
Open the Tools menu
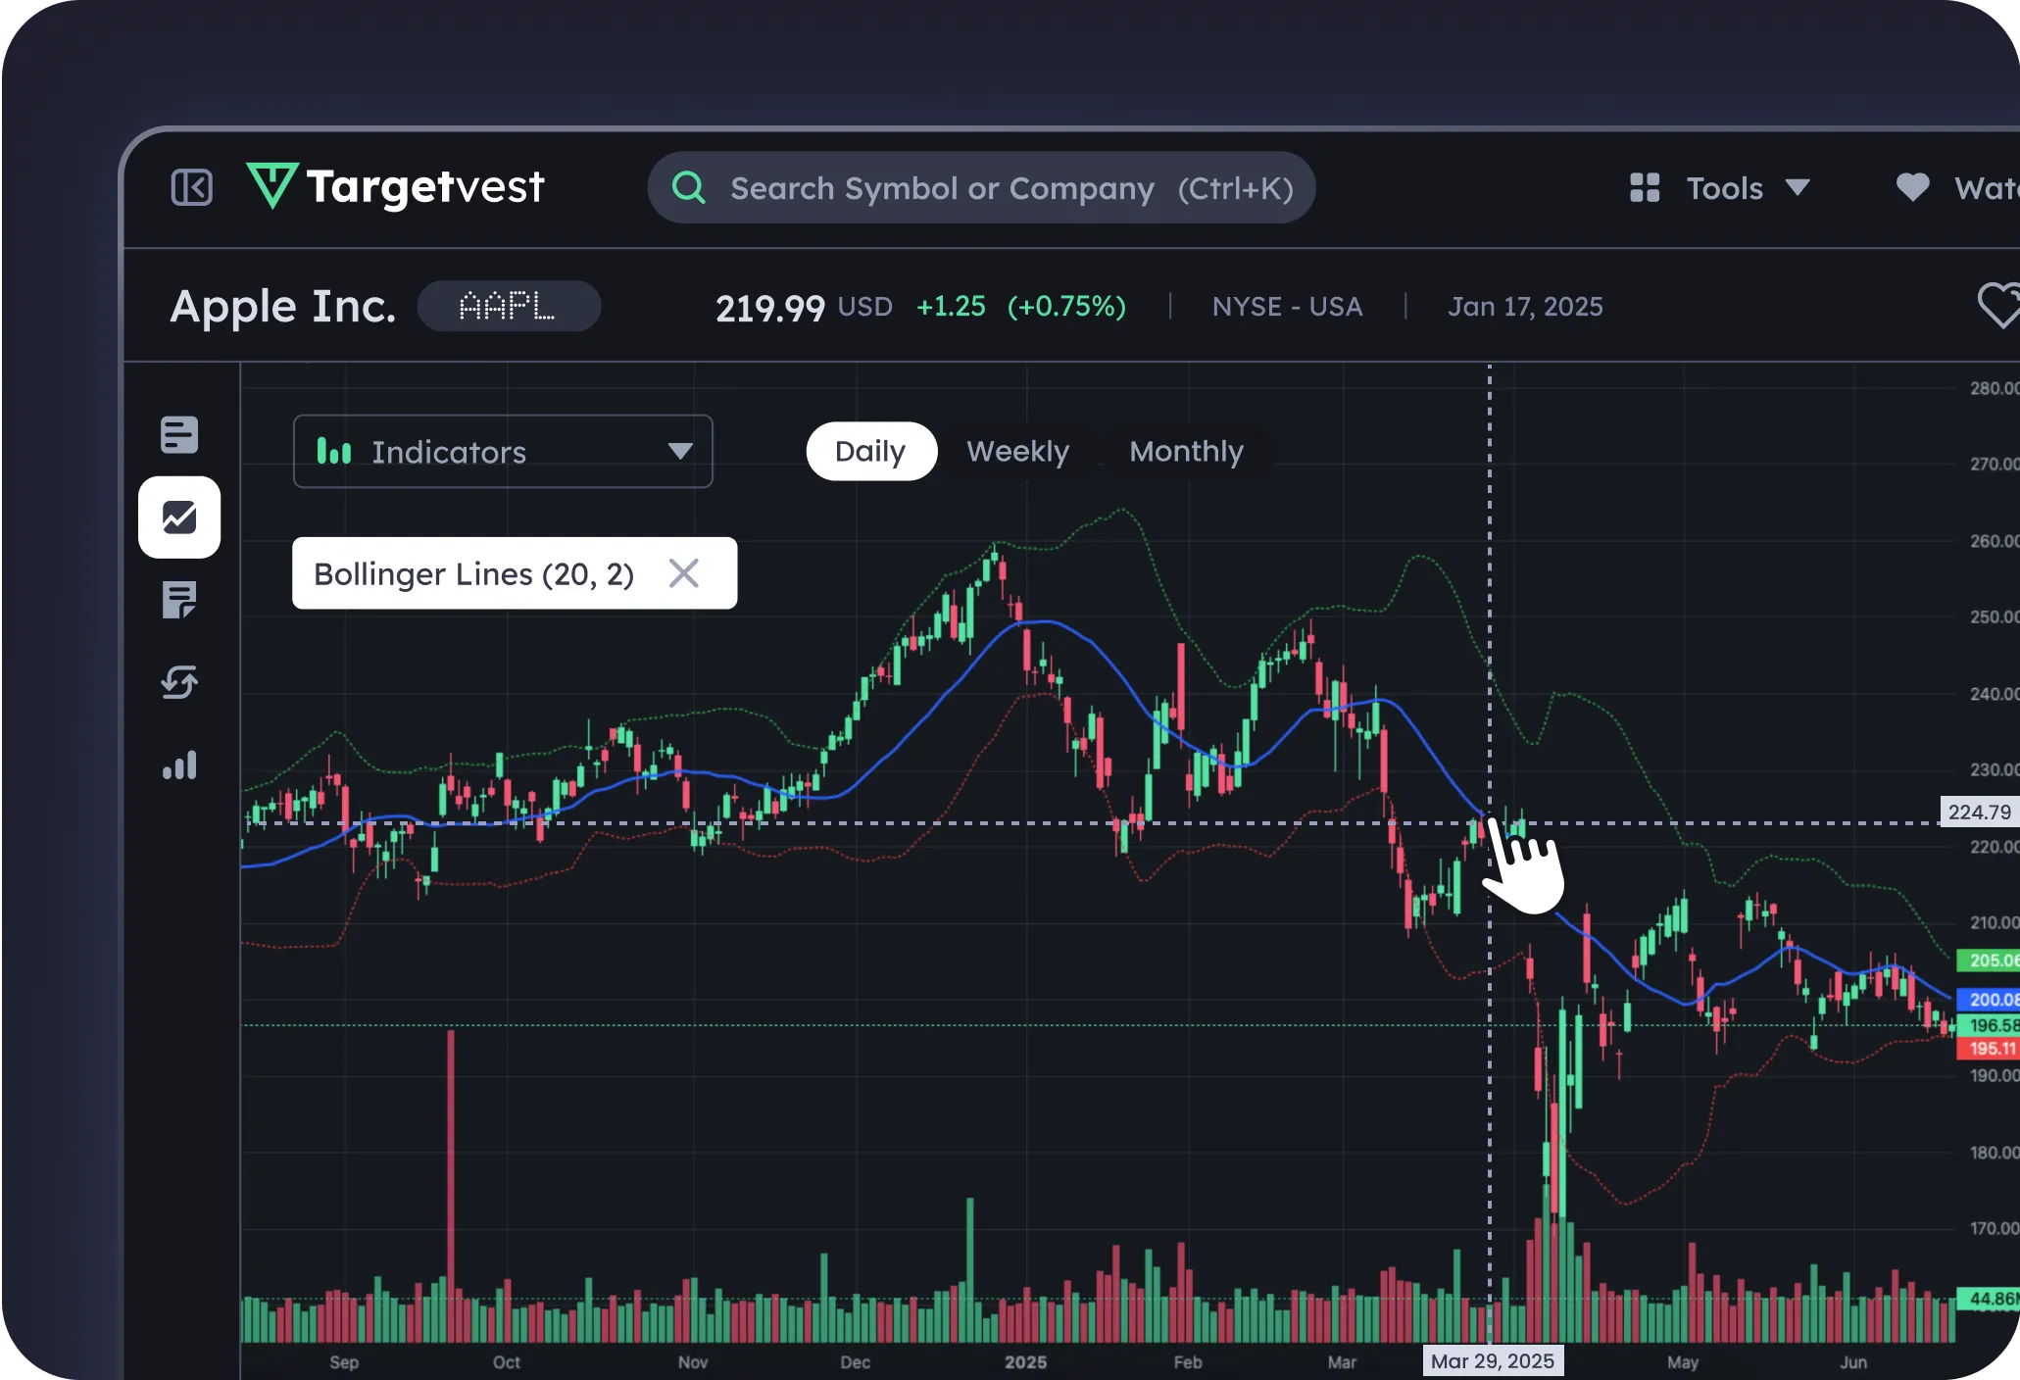pos(1720,187)
